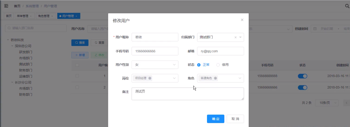
Task: Close the 用户管理 tab with its x
Action: click(x=76, y=16)
